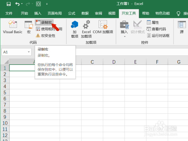Click the Select All corner triangle

tap(6, 62)
